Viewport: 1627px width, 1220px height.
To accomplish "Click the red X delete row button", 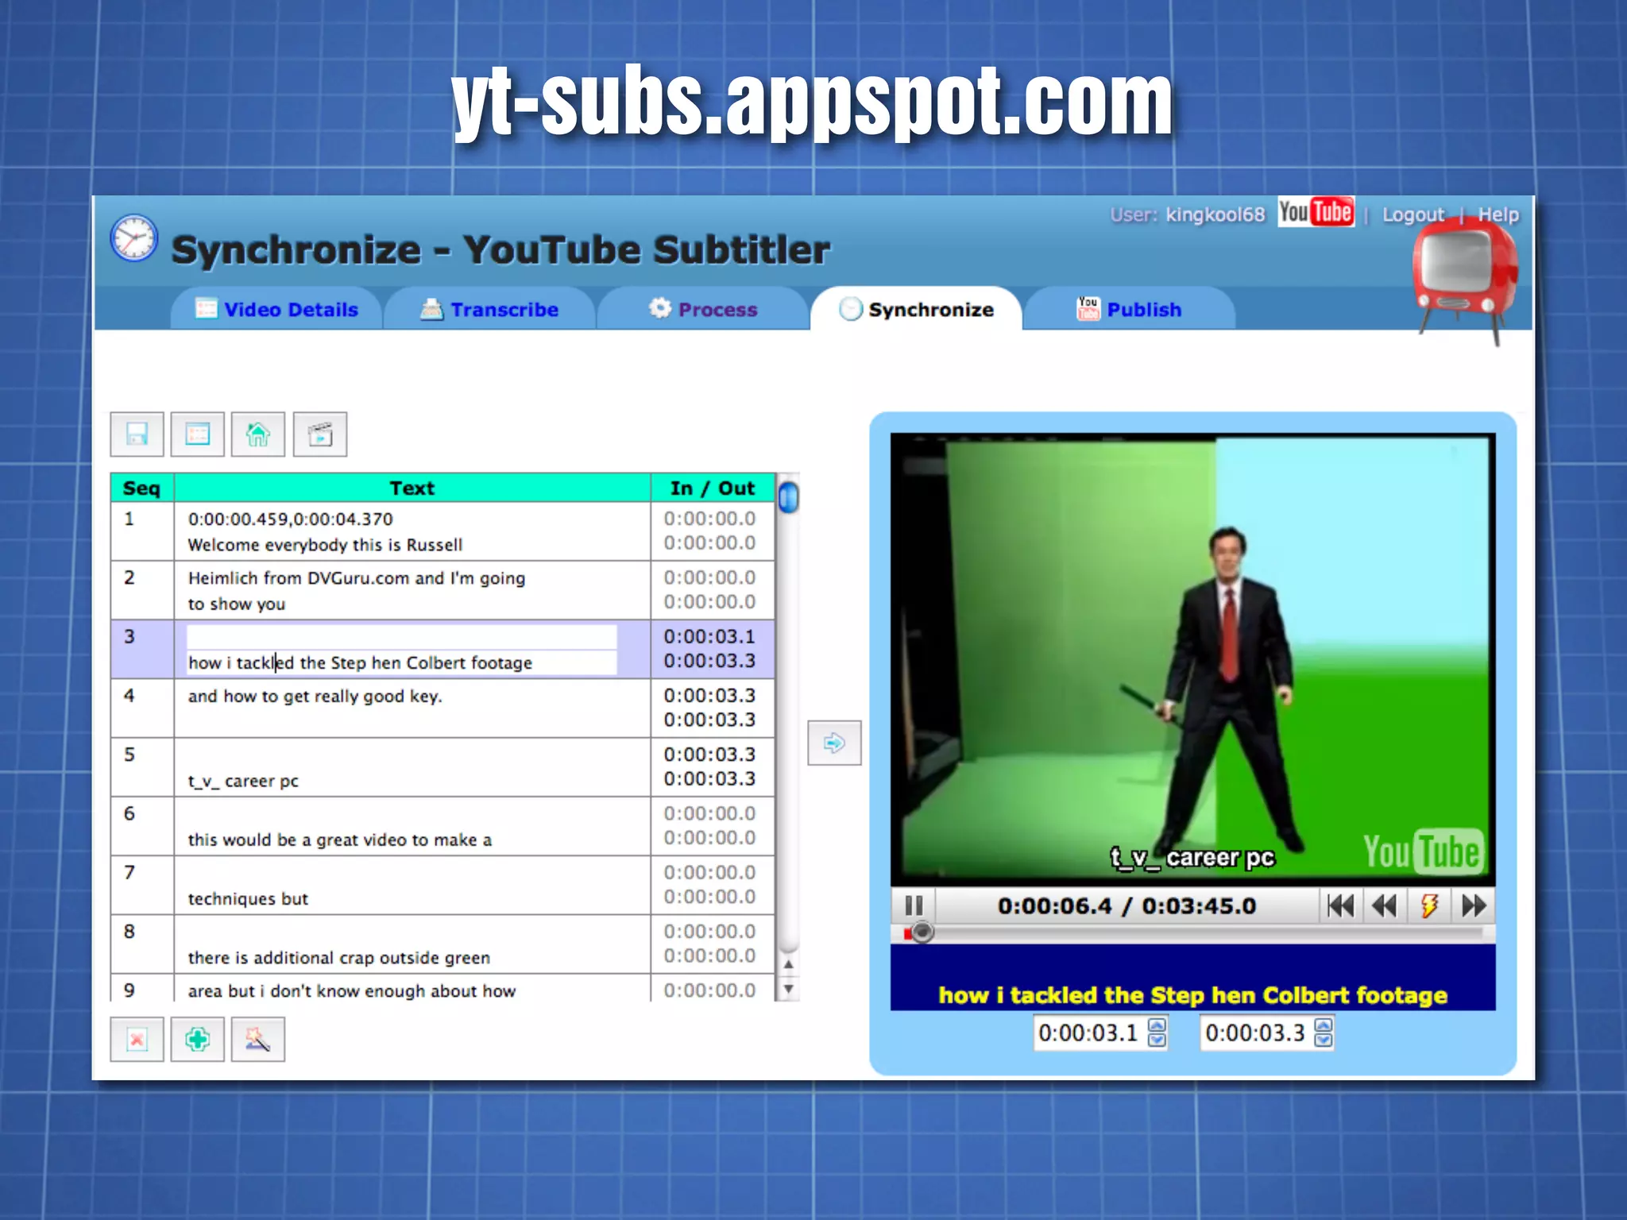I will tap(137, 1039).
